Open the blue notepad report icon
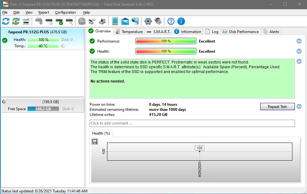The image size is (307, 194). 115,21
